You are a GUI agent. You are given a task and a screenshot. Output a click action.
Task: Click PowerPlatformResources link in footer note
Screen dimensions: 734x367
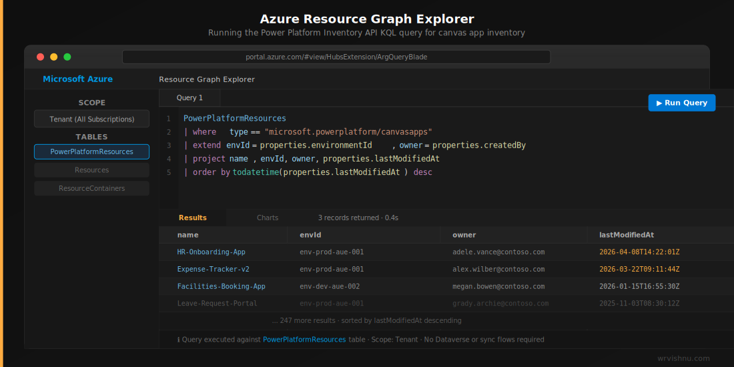point(304,340)
